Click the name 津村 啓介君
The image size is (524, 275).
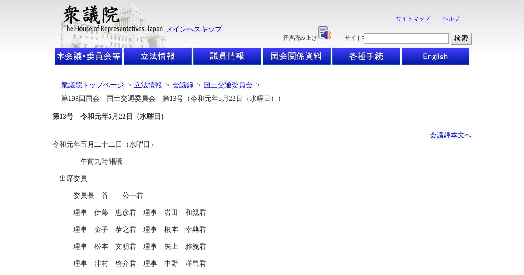(115, 264)
